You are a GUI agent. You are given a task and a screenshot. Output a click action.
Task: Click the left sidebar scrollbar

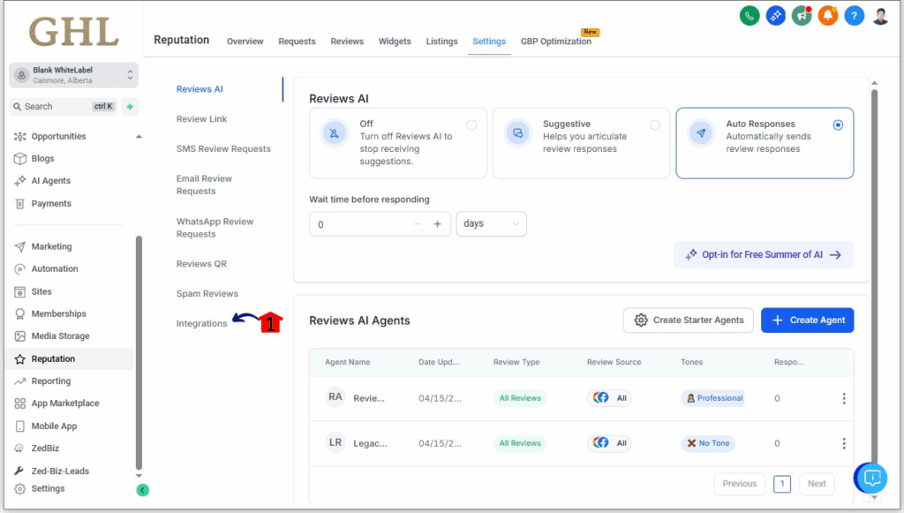[139, 353]
